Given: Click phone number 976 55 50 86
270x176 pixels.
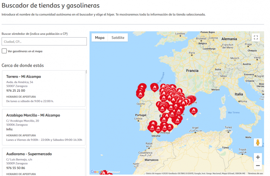Looking at the screenshot, I should [x=16, y=168].
